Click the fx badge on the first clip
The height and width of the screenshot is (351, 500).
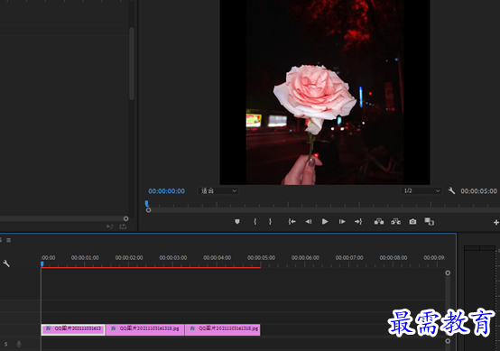(49, 328)
